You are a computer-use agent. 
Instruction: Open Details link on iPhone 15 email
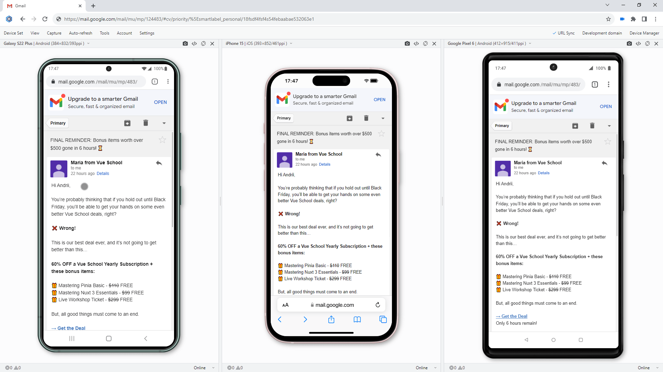325,164
